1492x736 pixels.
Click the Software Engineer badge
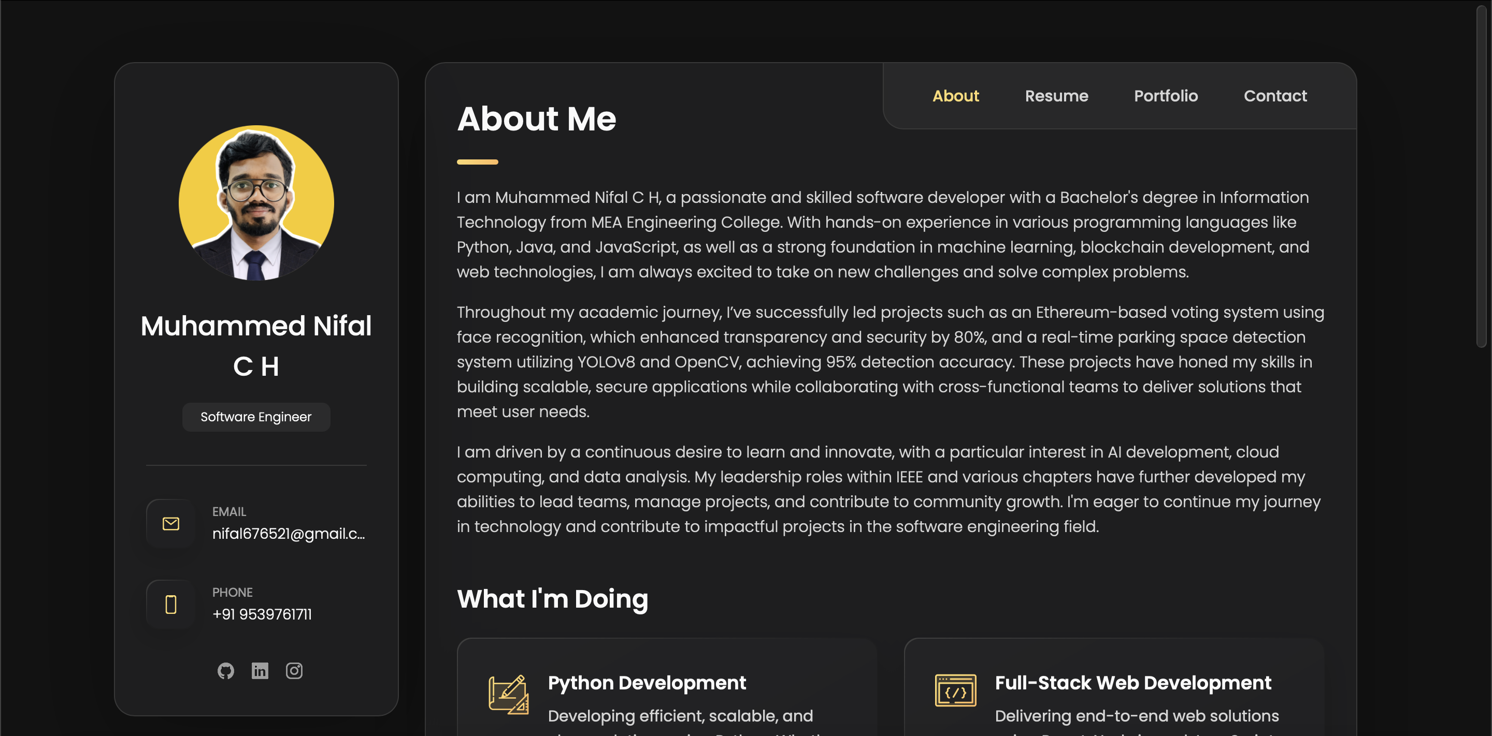[256, 417]
